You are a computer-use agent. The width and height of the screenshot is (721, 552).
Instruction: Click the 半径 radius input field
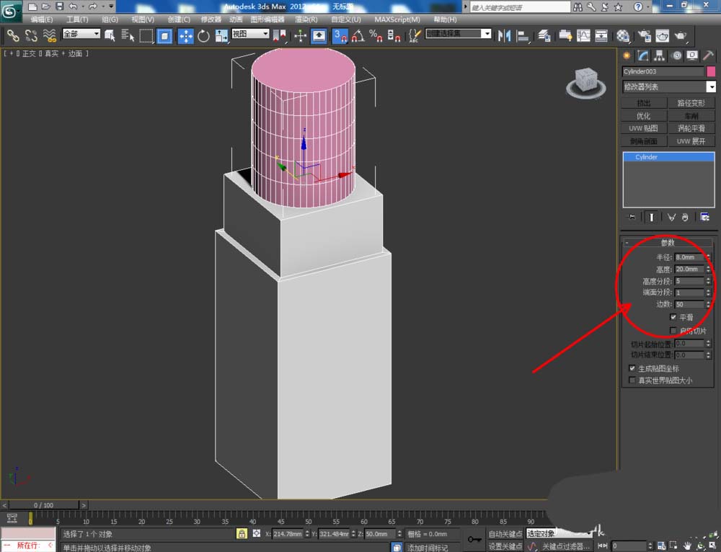coord(689,257)
